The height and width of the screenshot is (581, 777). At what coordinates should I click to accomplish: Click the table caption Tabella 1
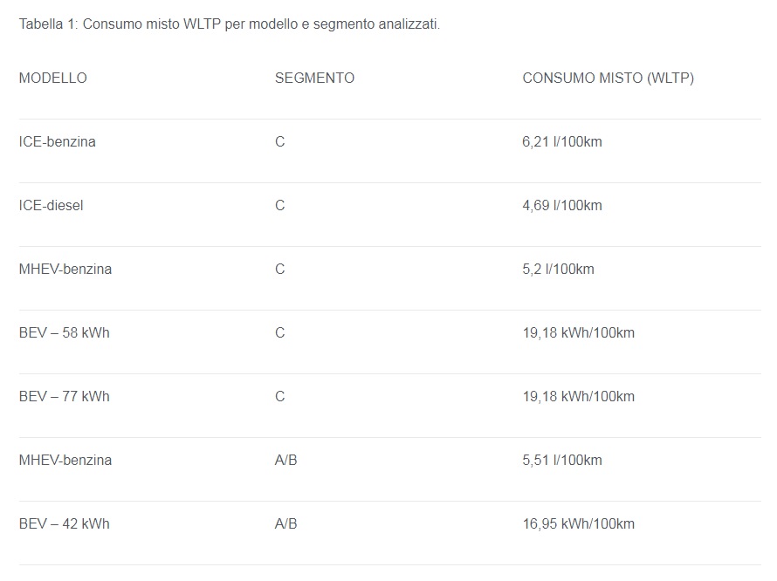click(230, 24)
